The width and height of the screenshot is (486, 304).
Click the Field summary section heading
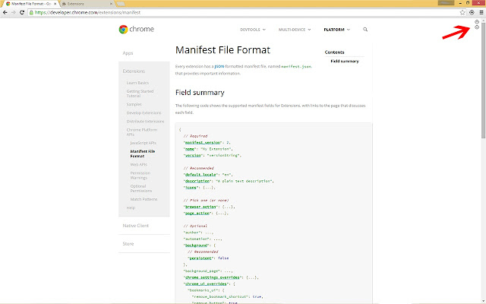tap(200, 93)
